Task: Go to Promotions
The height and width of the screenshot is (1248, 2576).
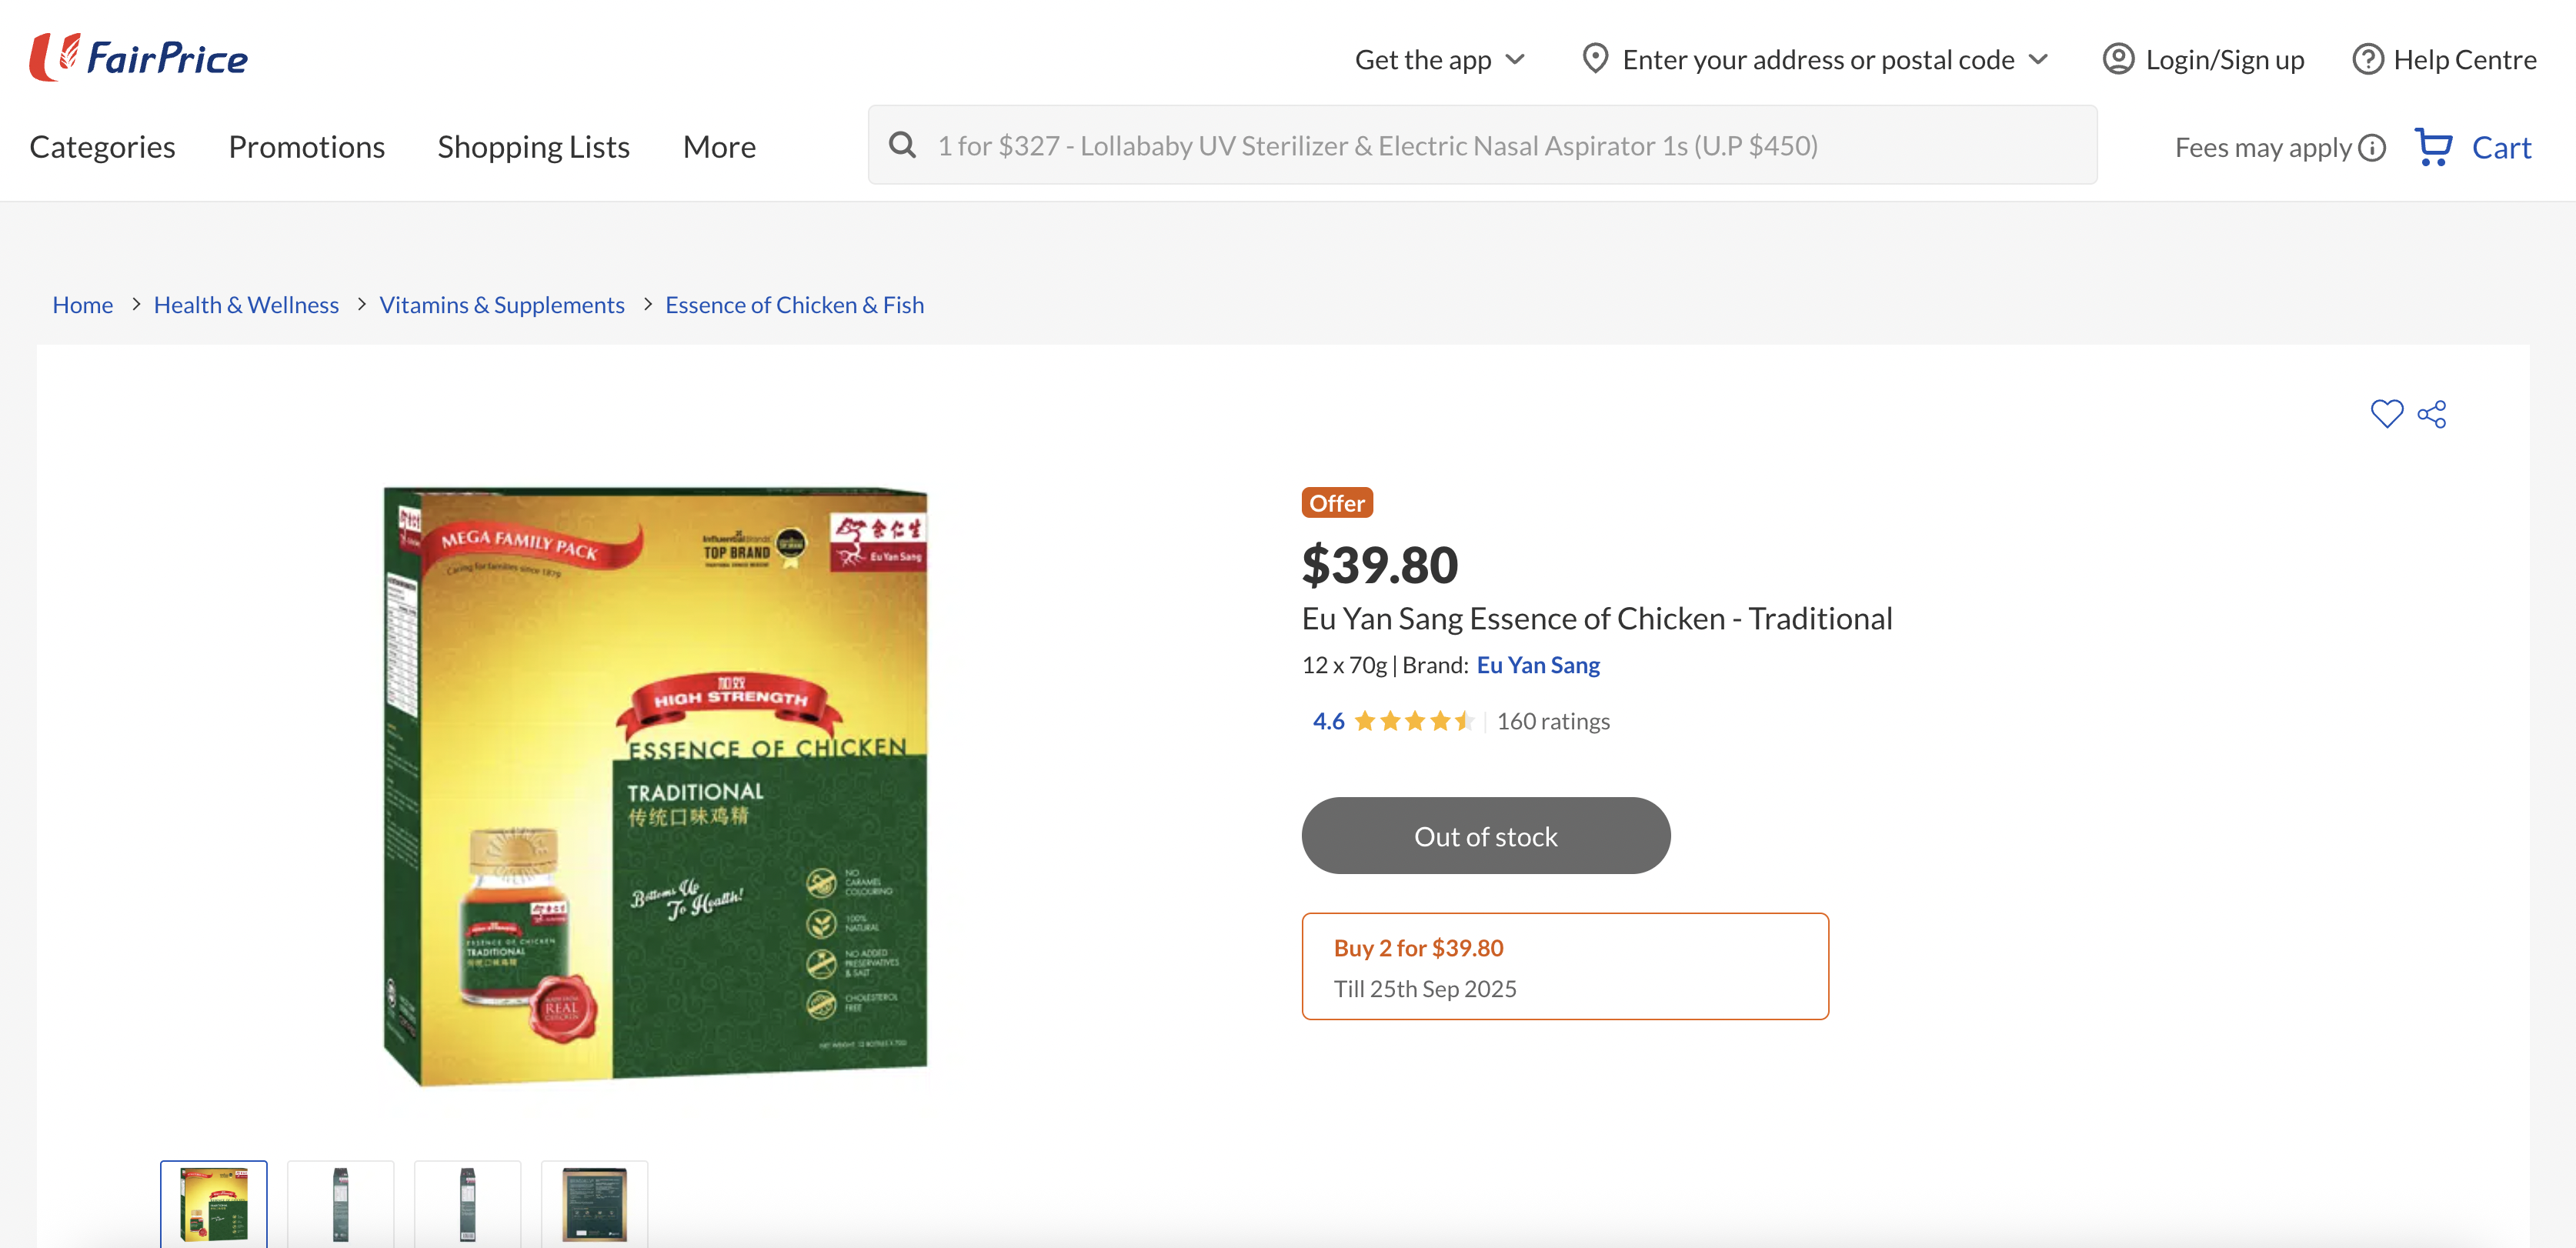Action: pos(306,147)
